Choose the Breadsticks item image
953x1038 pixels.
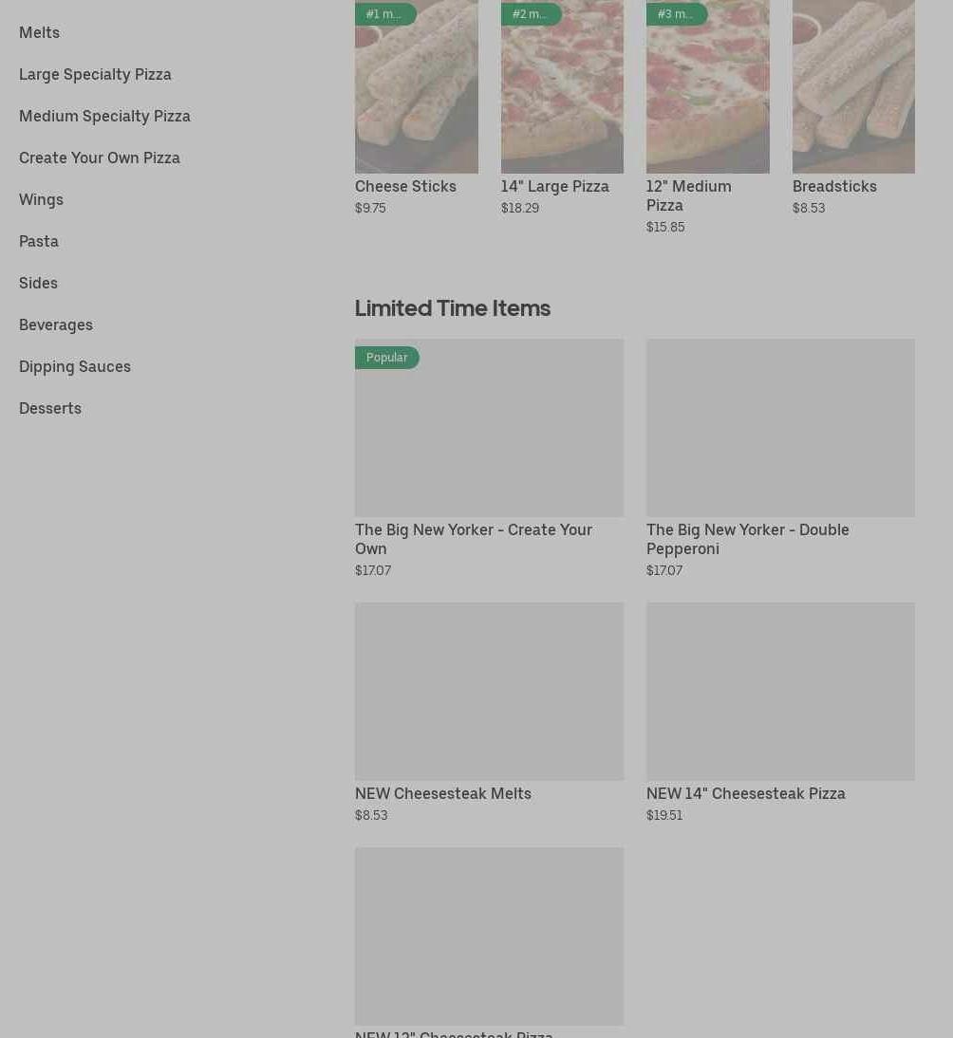tap(853, 86)
